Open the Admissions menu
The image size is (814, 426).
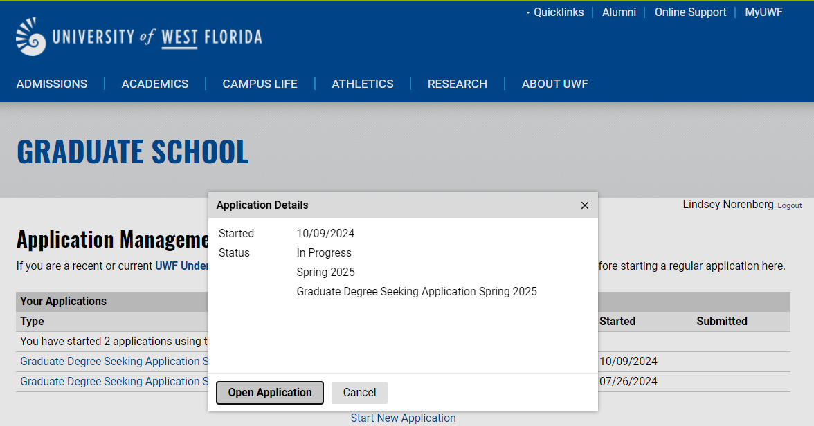[x=52, y=84]
